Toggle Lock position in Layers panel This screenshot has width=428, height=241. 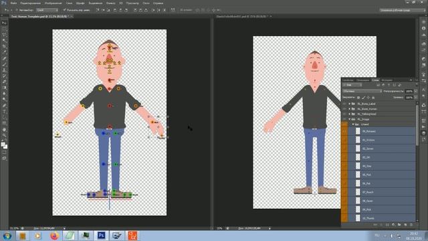point(368,98)
